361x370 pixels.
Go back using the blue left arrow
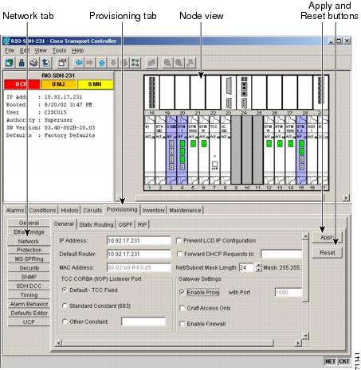point(79,63)
